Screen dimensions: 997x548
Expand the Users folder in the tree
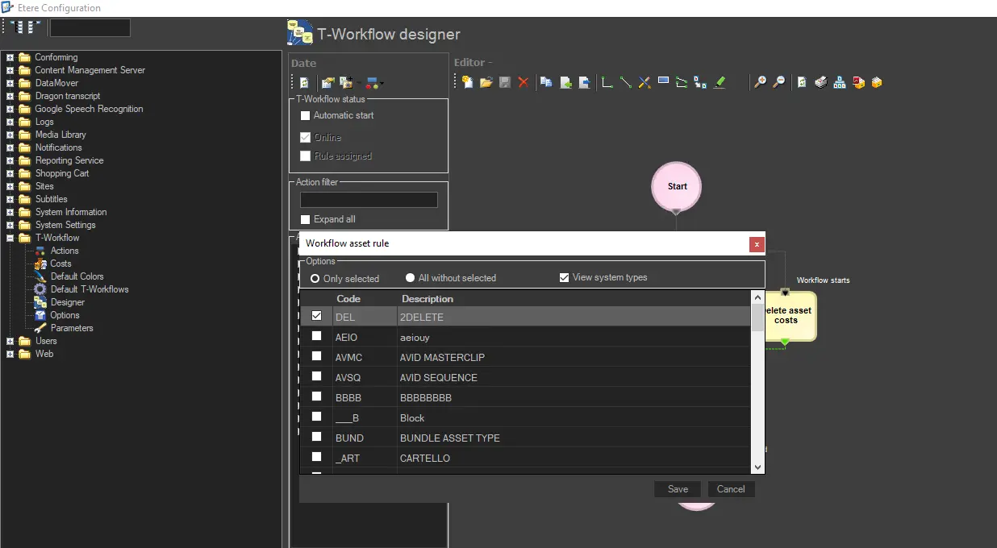[x=10, y=341]
